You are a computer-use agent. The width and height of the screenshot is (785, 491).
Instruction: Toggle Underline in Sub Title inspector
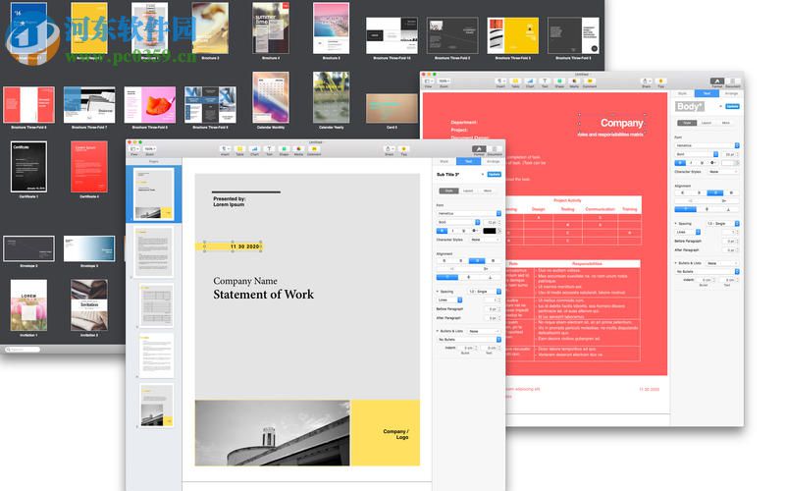(463, 231)
